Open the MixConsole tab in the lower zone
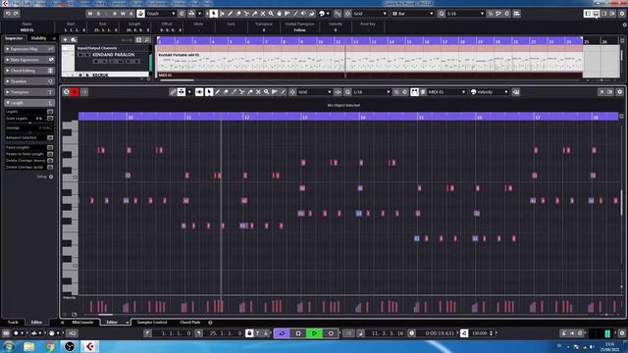The image size is (628, 353). coord(82,323)
